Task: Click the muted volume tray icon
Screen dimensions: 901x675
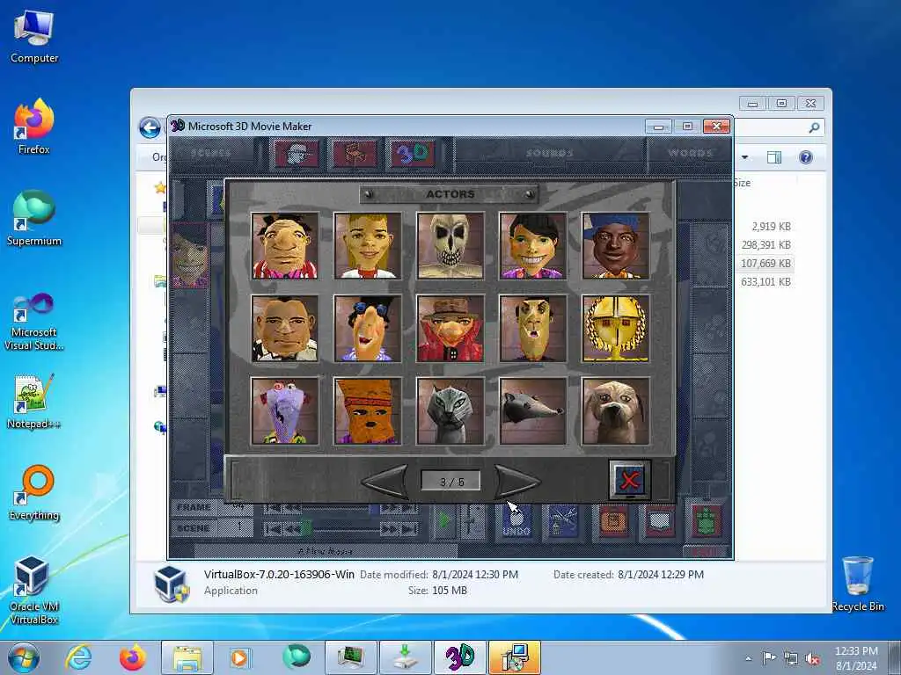Action: [x=812, y=658]
